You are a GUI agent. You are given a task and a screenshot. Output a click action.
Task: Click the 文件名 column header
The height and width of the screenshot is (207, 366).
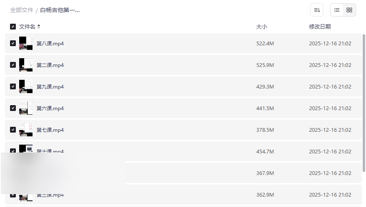point(27,27)
